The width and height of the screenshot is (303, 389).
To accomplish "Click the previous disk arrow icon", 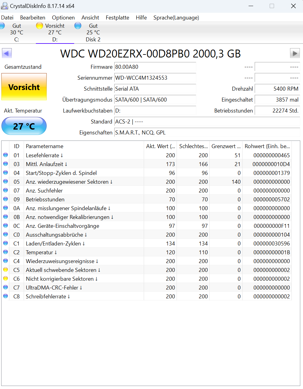I will point(7,53).
